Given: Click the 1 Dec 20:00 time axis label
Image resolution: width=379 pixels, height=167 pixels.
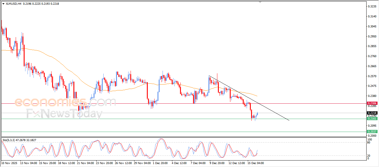Looking at the screenshot, I should click(160, 163).
